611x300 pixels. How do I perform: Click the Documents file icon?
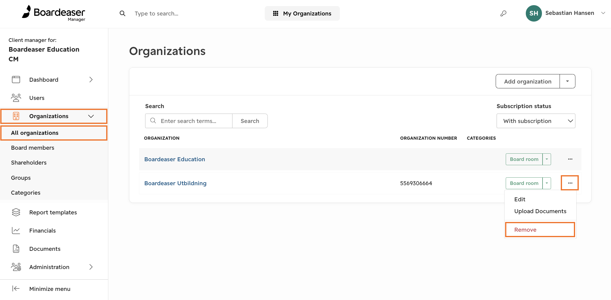click(x=16, y=249)
